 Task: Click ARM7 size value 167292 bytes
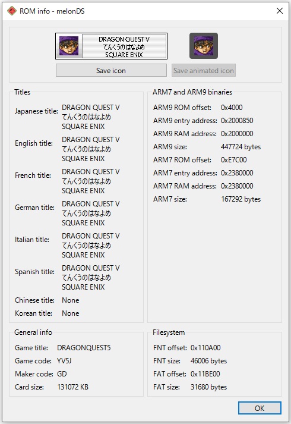241,199
